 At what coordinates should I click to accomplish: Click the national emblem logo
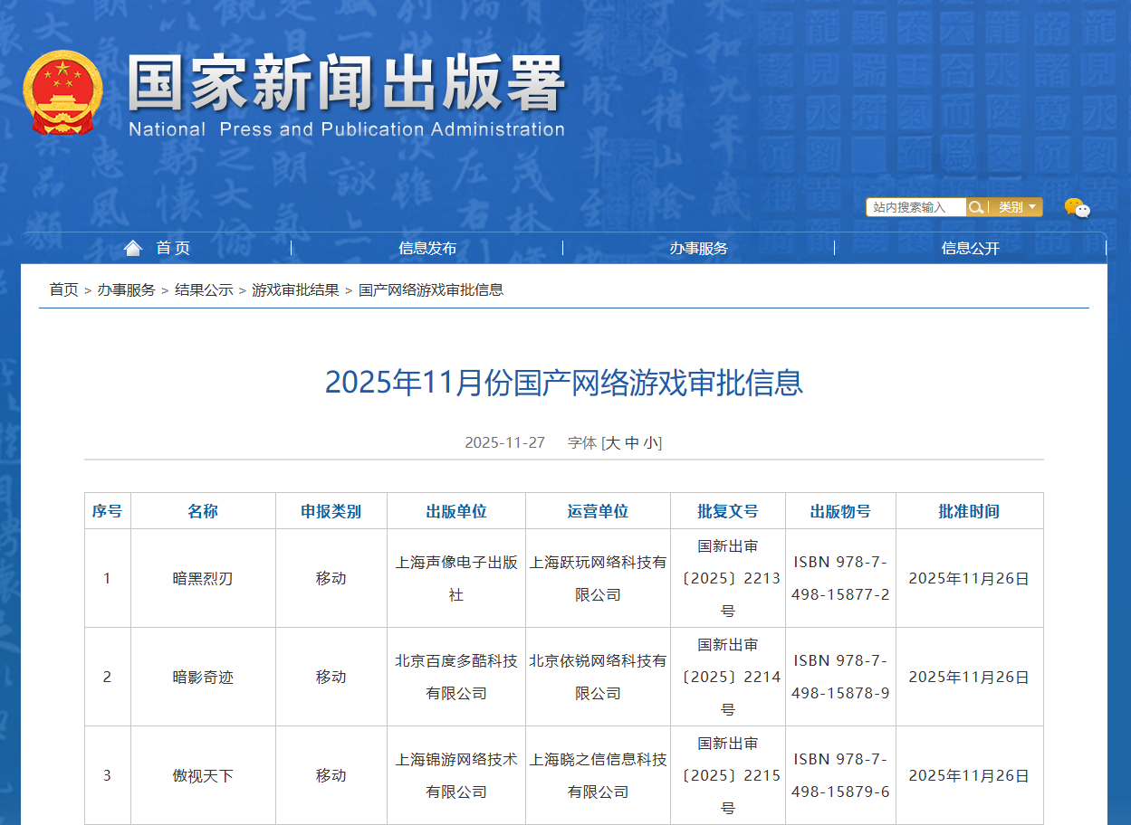tap(62, 93)
